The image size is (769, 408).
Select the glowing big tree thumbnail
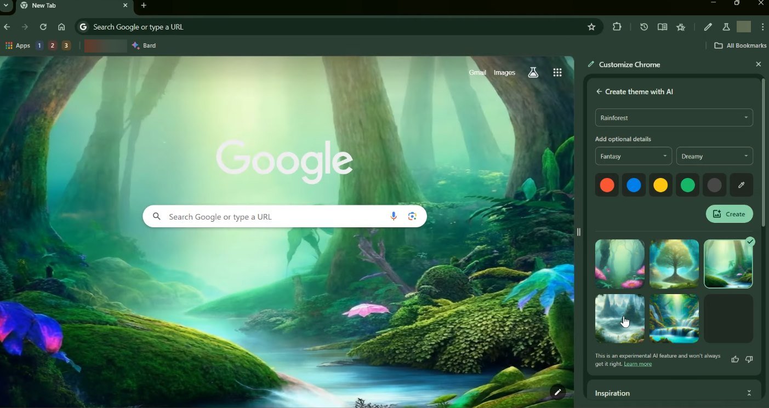pos(674,264)
